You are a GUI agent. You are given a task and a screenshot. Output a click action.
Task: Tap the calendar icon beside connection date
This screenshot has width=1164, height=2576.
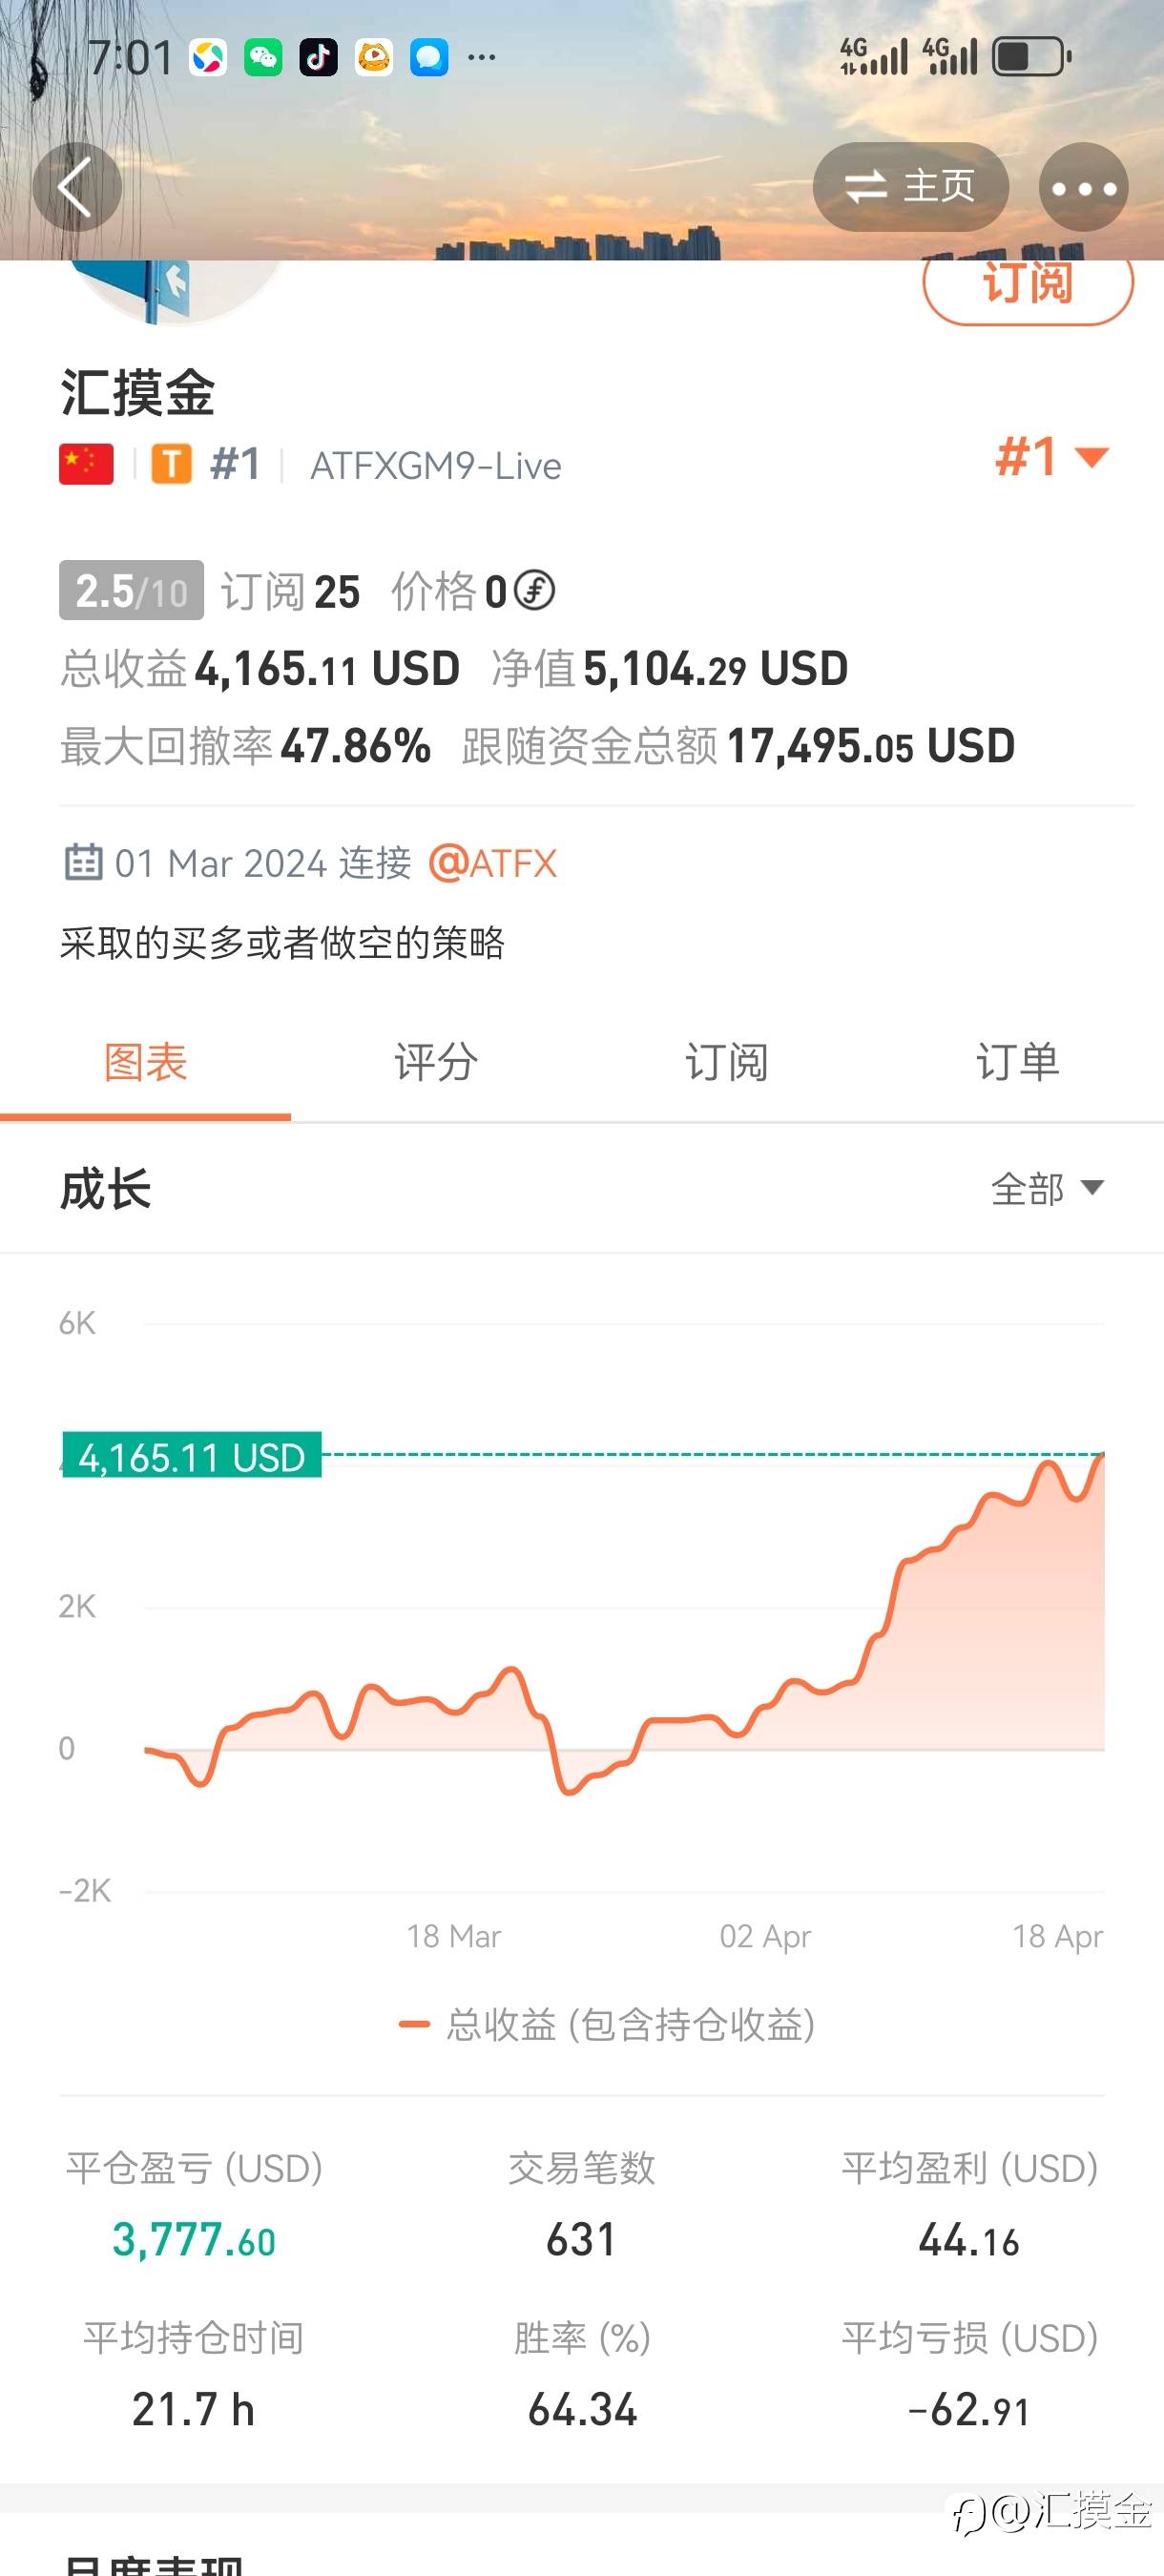83,862
